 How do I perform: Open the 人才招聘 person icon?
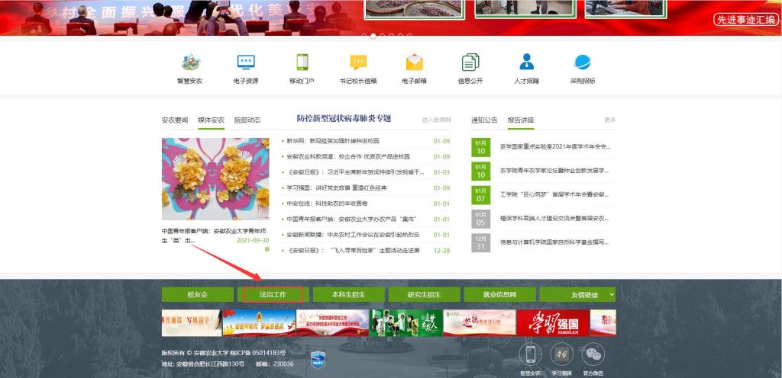(526, 62)
